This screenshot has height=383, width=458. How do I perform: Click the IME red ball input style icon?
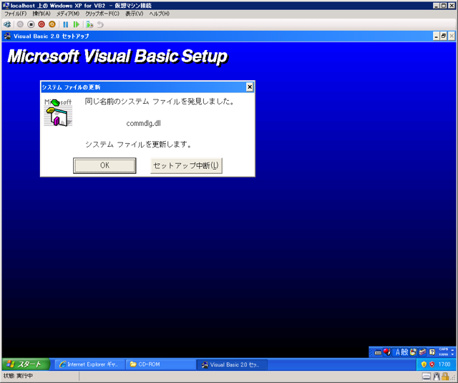(x=387, y=352)
